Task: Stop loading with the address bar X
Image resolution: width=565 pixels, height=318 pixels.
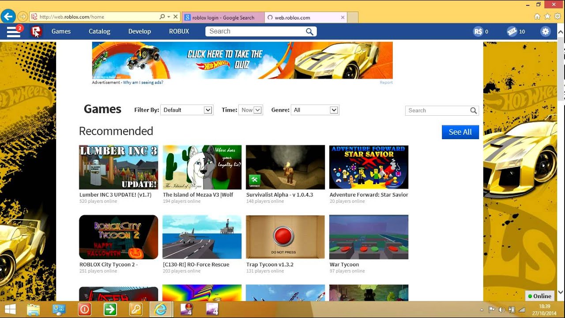Action: (x=175, y=17)
